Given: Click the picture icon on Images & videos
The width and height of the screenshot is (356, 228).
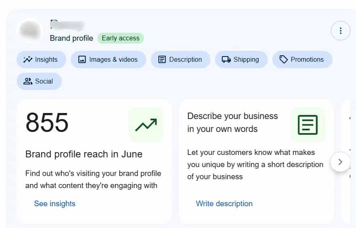Looking at the screenshot, I should (82, 59).
